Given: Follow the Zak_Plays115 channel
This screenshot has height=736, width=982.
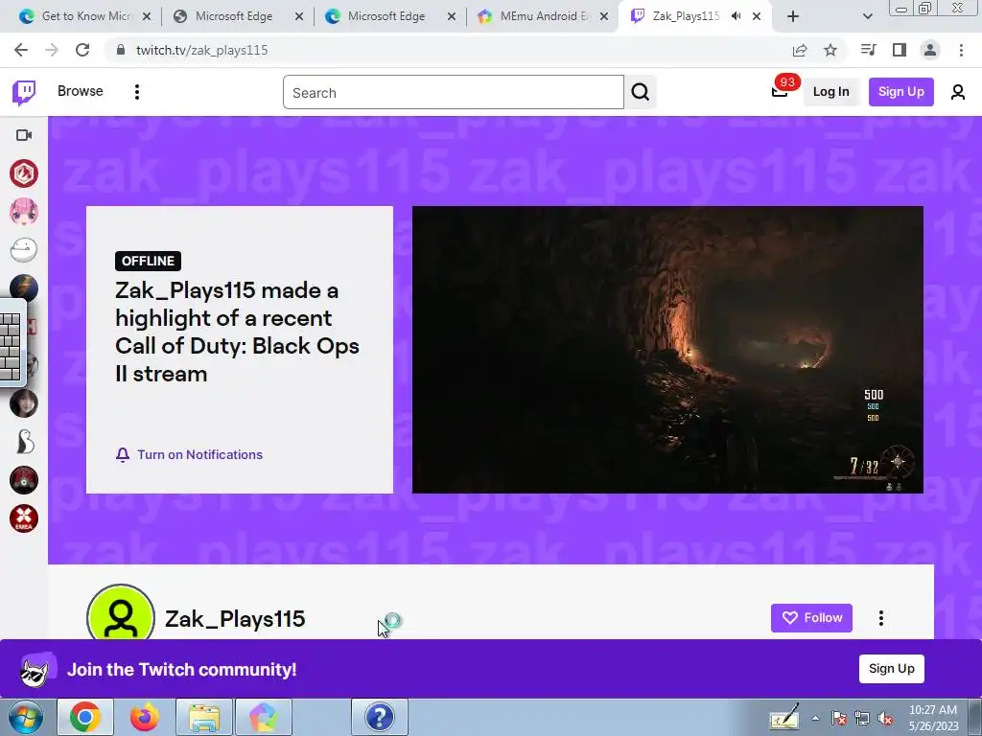Looking at the screenshot, I should [811, 618].
